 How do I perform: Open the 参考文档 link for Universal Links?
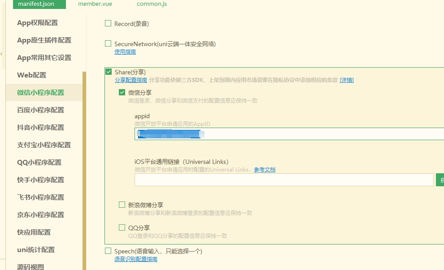265,169
